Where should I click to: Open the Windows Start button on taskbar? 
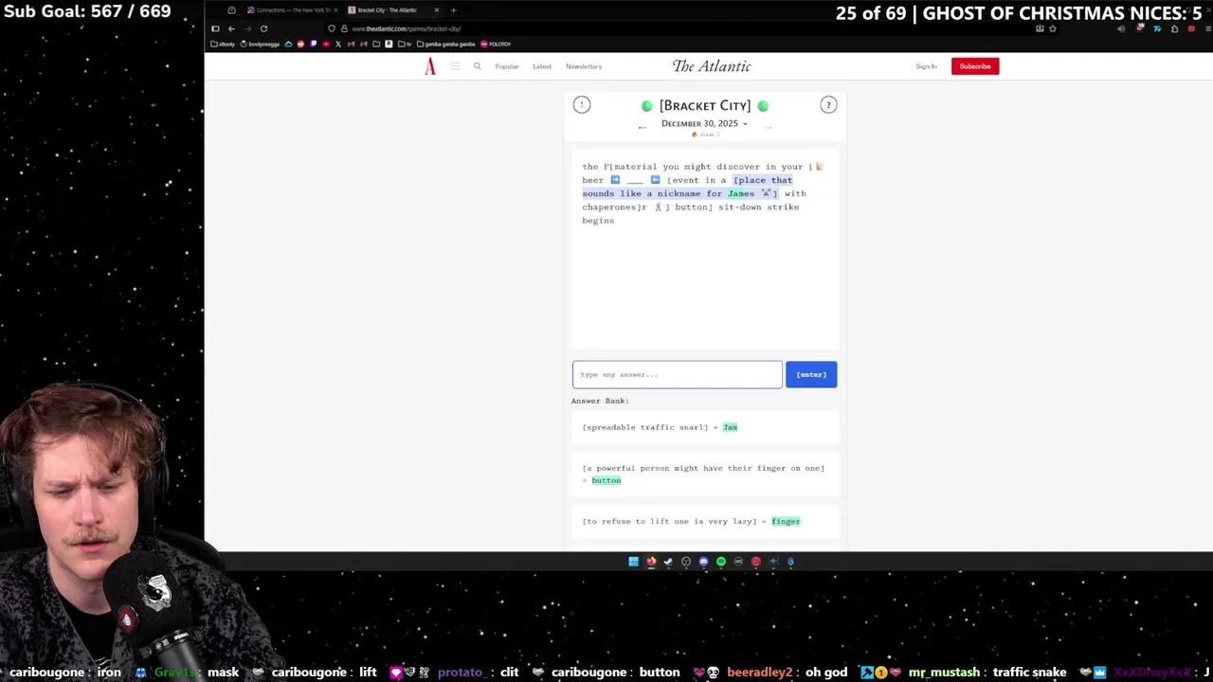[x=633, y=562]
